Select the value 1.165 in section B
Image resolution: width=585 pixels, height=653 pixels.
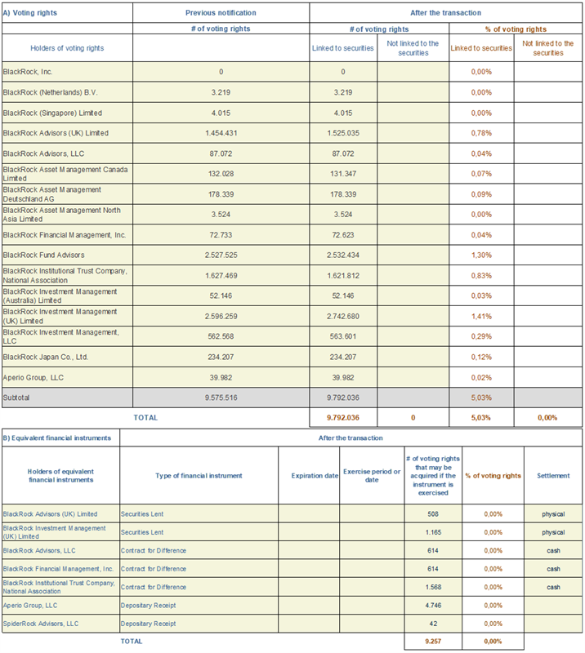[433, 532]
